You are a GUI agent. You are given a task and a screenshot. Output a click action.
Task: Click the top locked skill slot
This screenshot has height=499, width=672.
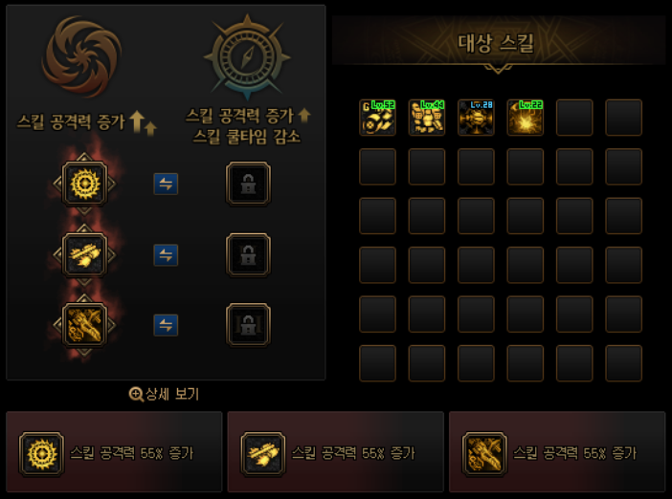248,184
